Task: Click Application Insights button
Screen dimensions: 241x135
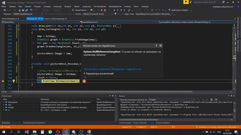Action: point(179,10)
